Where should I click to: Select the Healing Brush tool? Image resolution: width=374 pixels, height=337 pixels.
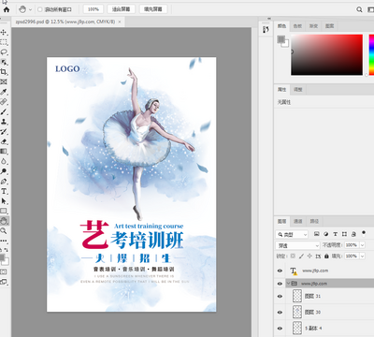[4, 102]
